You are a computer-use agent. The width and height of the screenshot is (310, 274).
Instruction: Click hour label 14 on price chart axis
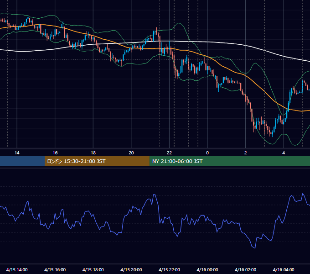coord(17,153)
